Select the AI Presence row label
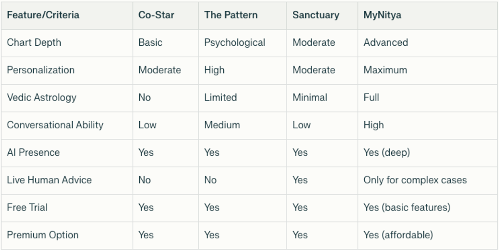This screenshot has width=499, height=250. (x=33, y=152)
